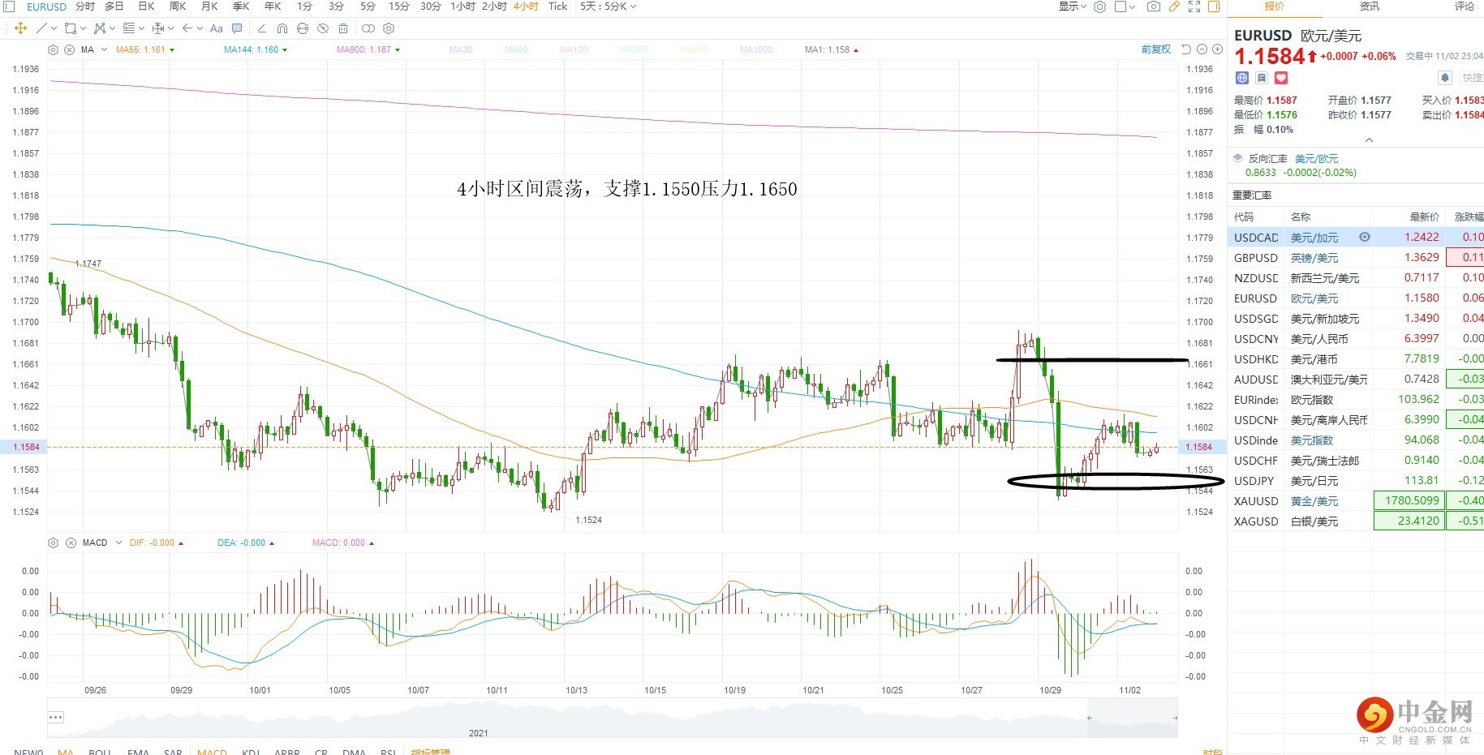The height and width of the screenshot is (755, 1484).
Task: Add a comment bubble annotation
Action: (237, 28)
